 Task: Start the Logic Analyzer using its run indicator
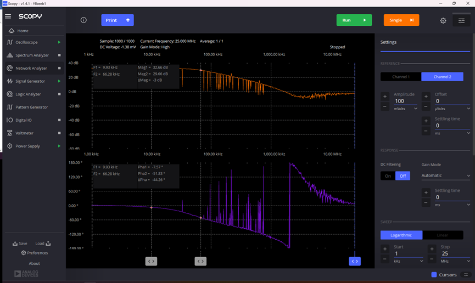pyautogui.click(x=59, y=94)
